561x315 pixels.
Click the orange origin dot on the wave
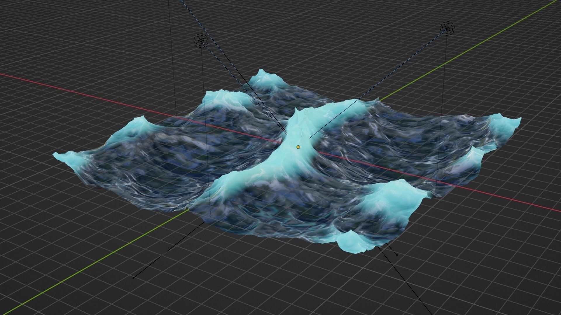click(298, 147)
